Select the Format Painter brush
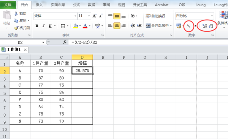 16,28
